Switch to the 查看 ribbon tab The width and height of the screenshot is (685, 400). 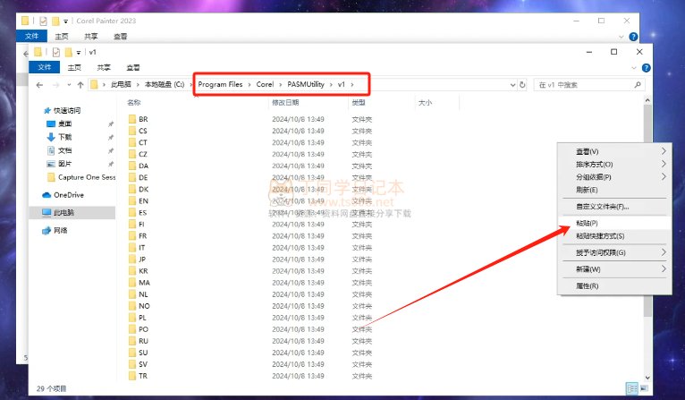(x=132, y=67)
